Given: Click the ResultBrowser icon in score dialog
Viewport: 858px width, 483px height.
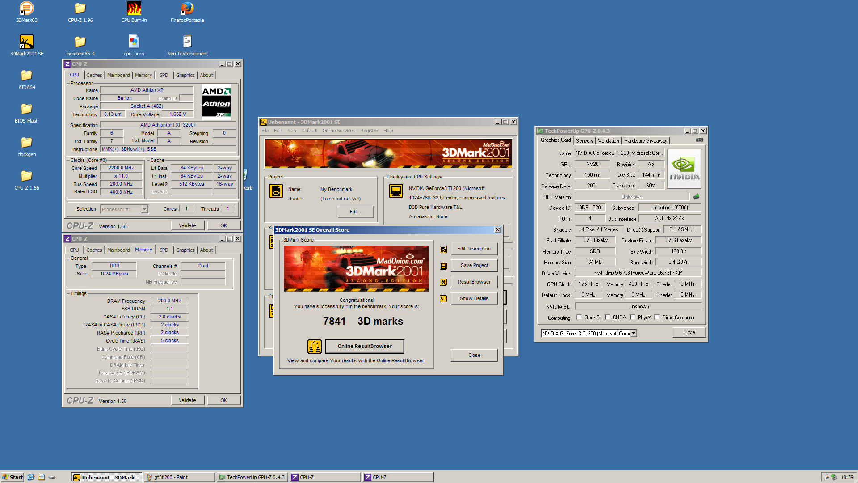Looking at the screenshot, I should 443,282.
